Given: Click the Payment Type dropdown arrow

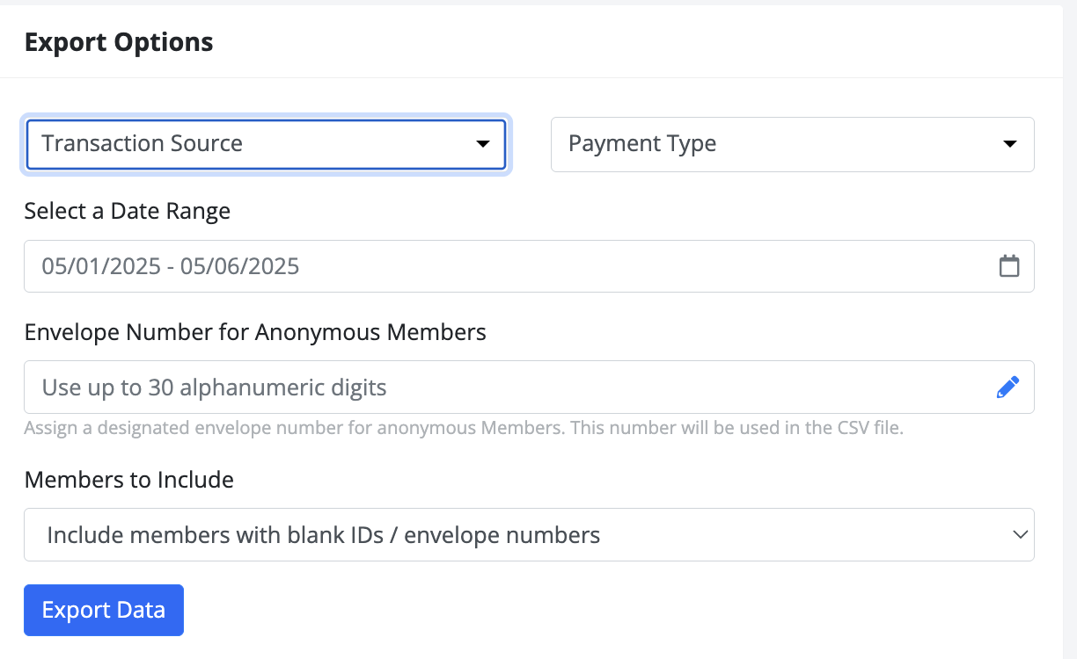Looking at the screenshot, I should click(1010, 144).
